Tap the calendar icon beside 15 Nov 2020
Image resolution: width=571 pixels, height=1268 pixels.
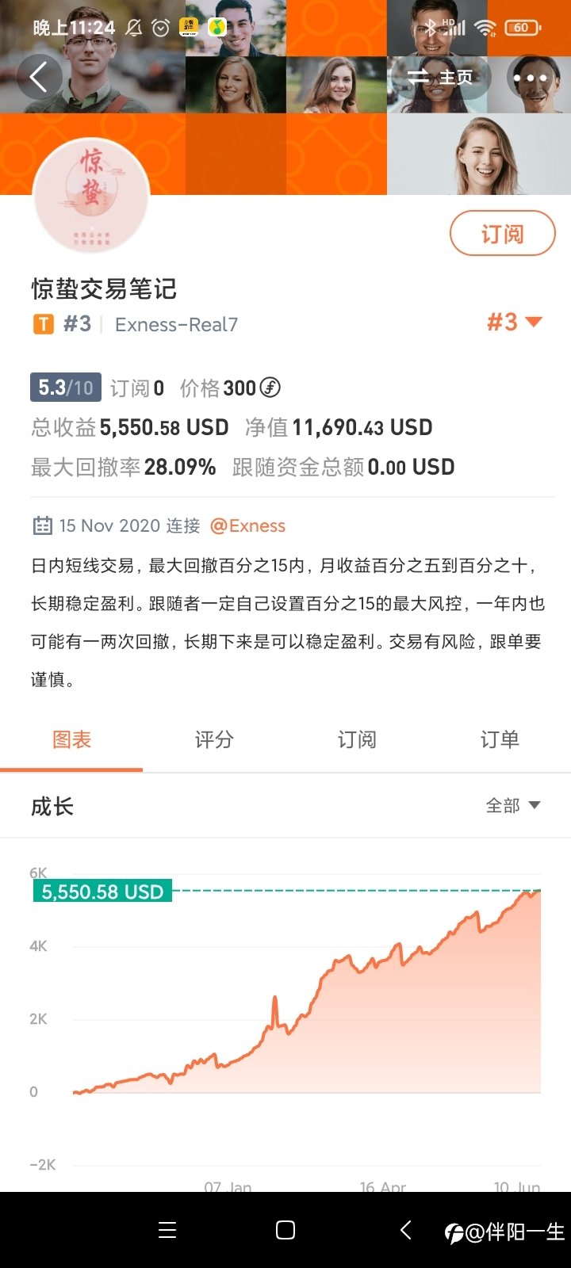41,525
